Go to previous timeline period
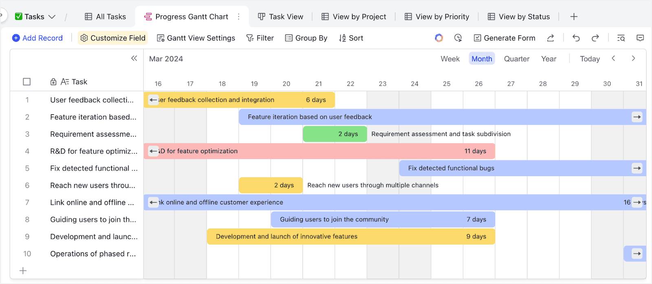Image resolution: width=652 pixels, height=284 pixels. click(613, 58)
